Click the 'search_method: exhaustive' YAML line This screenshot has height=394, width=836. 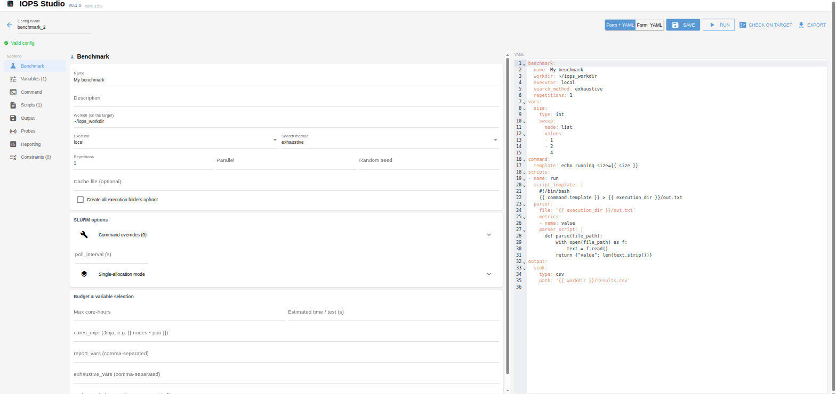[568, 89]
